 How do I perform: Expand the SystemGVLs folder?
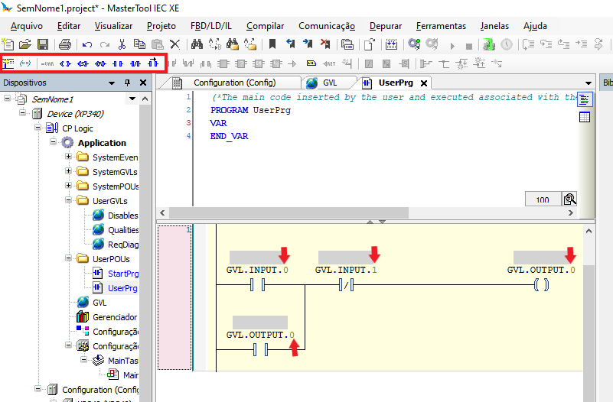point(69,172)
